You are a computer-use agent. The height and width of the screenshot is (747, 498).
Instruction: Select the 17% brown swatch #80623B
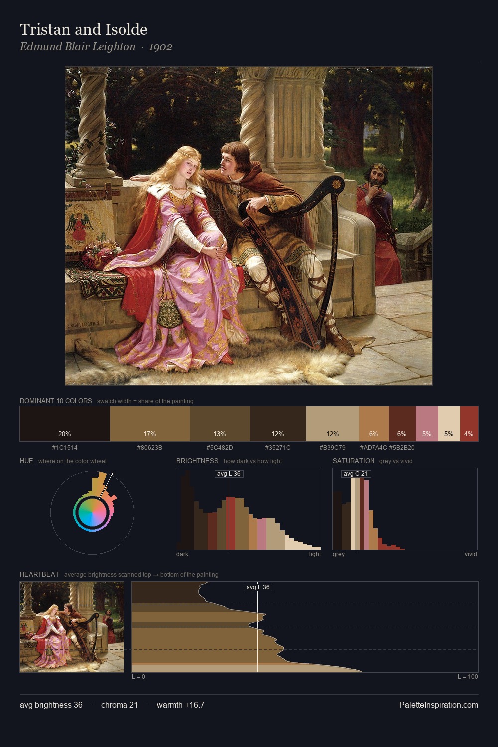tap(150, 424)
